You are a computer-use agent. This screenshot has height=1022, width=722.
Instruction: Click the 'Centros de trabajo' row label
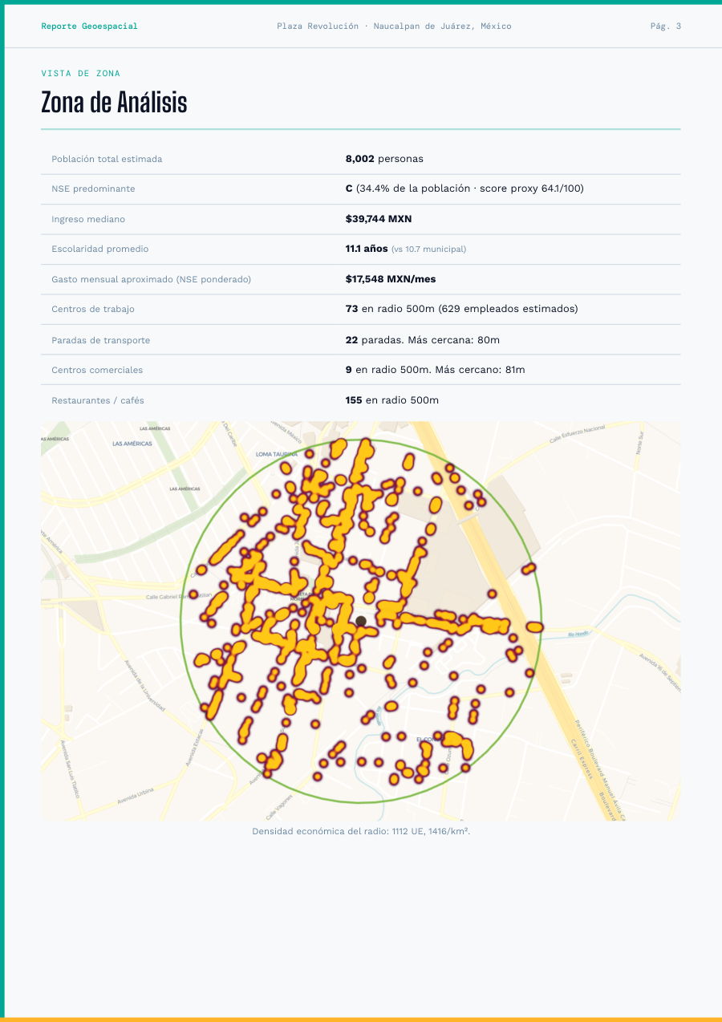click(93, 309)
